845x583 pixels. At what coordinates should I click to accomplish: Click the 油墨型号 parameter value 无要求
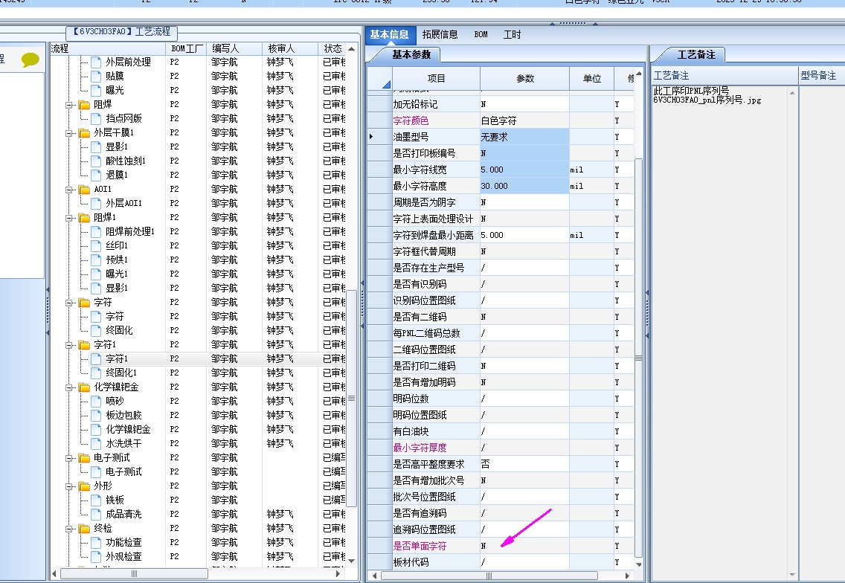pos(524,137)
